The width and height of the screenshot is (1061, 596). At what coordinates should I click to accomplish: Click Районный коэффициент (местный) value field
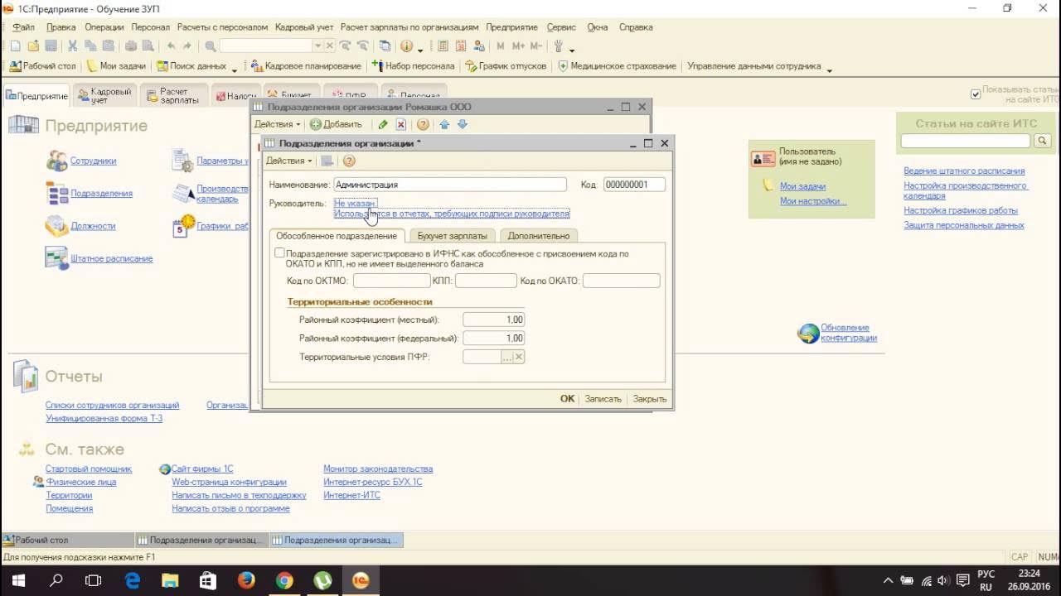pyautogui.click(x=493, y=320)
